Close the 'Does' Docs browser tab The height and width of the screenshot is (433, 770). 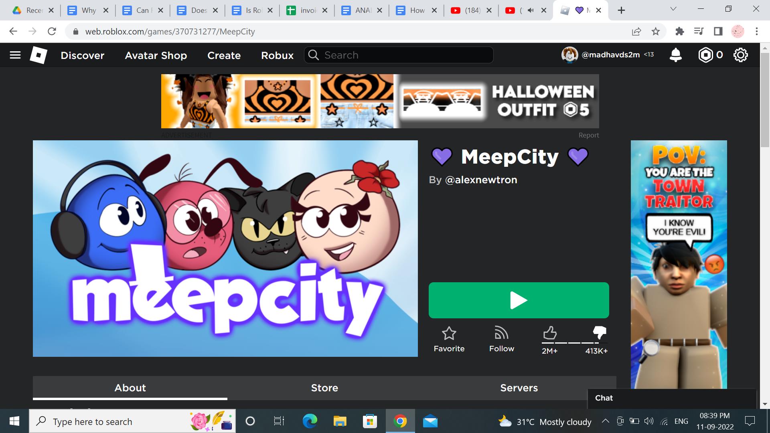pyautogui.click(x=215, y=10)
